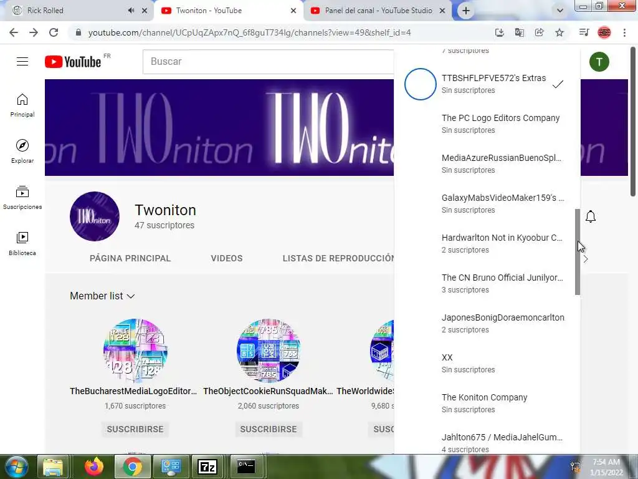The height and width of the screenshot is (479, 638).
Task: Click the browser forward arrow
Action: [x=34, y=32]
